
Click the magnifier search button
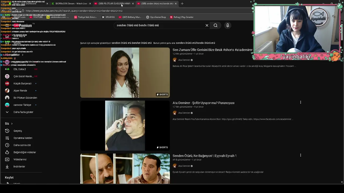pos(216,25)
